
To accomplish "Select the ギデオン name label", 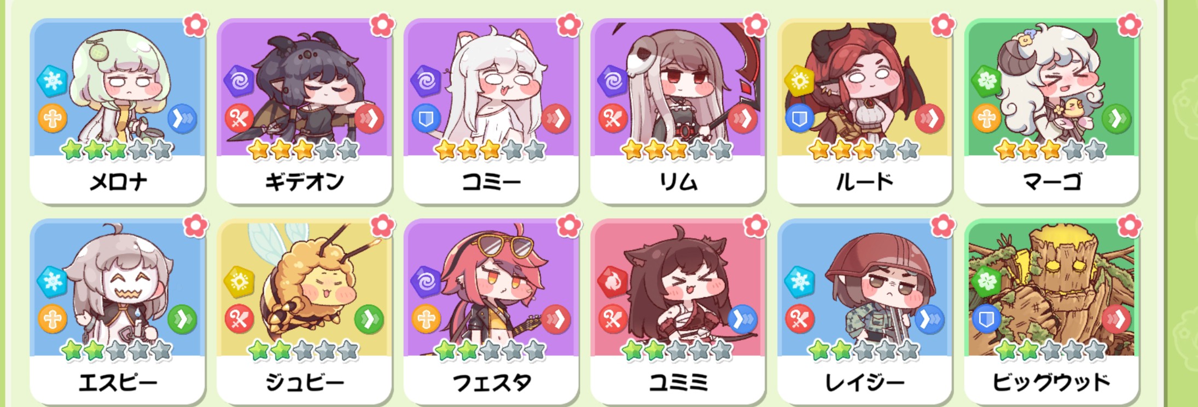I will (305, 182).
